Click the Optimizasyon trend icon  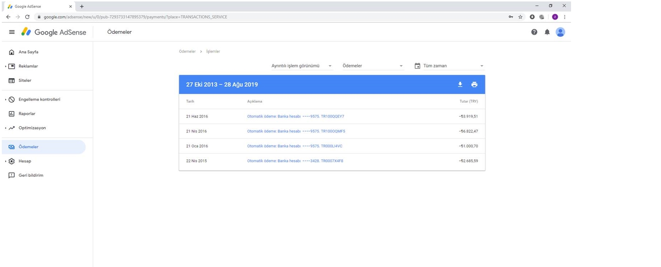(12, 128)
